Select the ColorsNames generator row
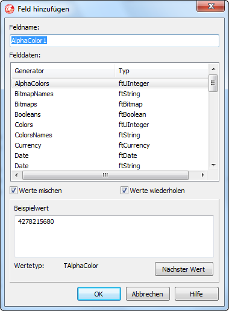The height and width of the screenshot is (311, 229). [110, 135]
